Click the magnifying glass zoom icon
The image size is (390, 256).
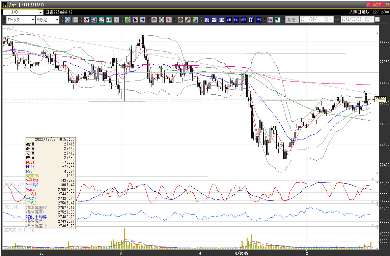click(68, 20)
